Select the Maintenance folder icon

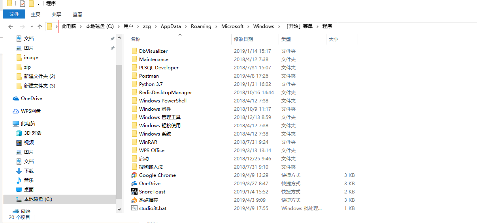(x=134, y=59)
